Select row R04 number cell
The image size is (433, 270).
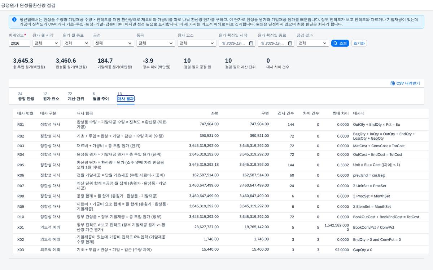(x=21, y=154)
